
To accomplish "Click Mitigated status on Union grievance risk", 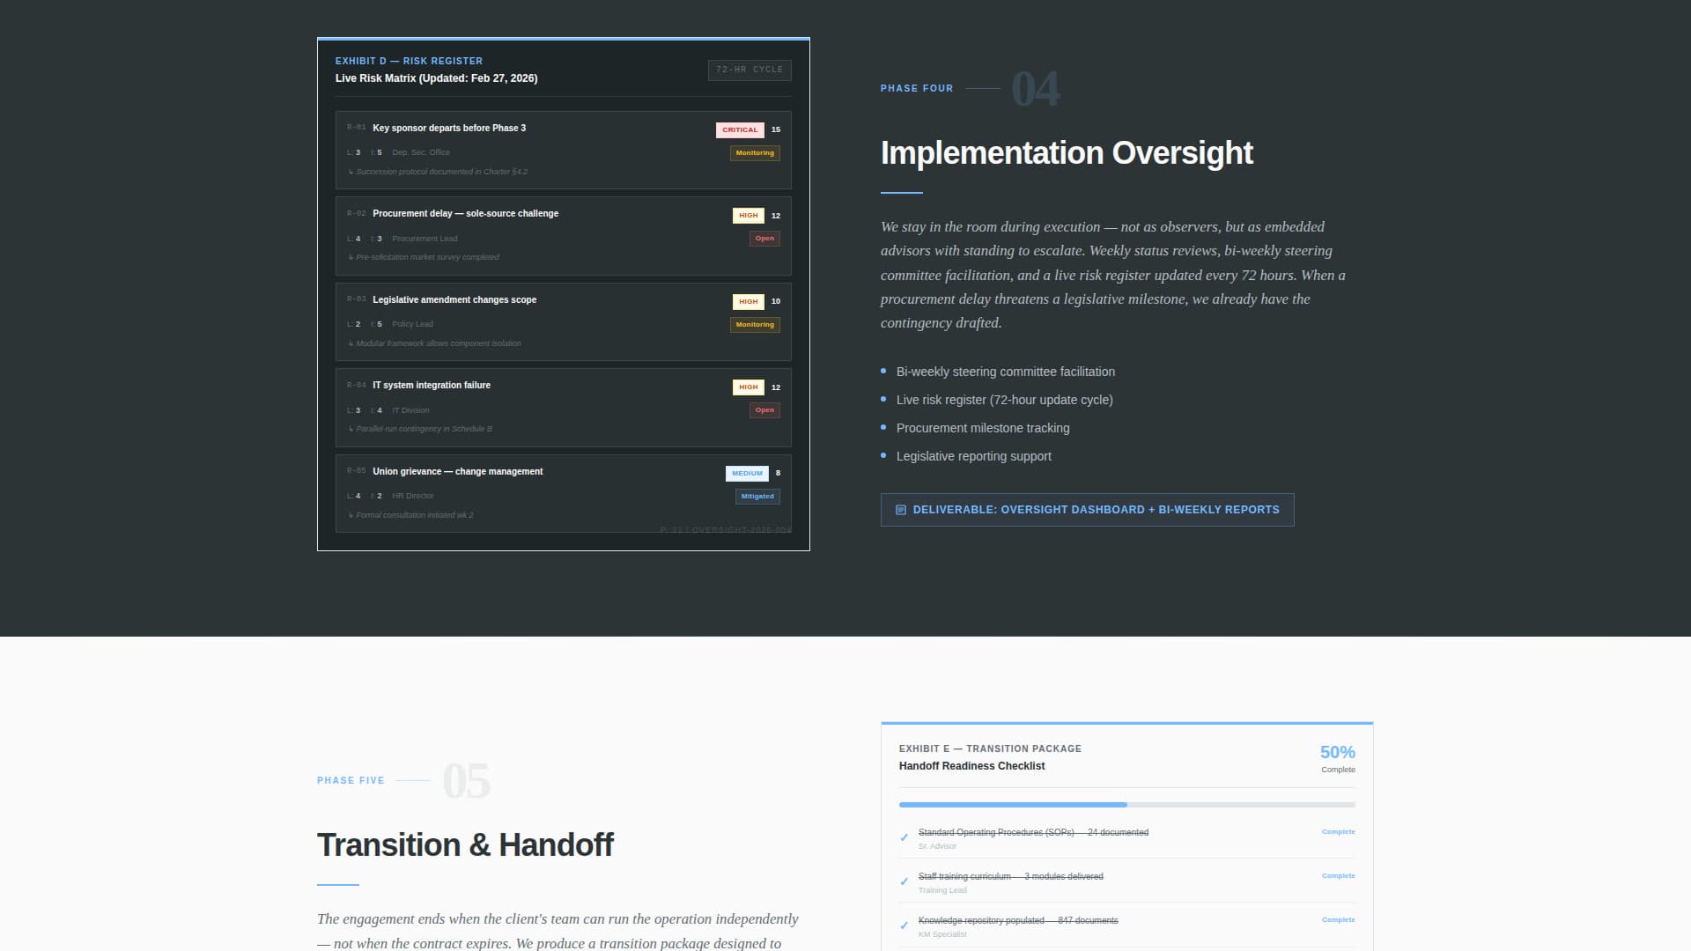I will click(x=757, y=497).
